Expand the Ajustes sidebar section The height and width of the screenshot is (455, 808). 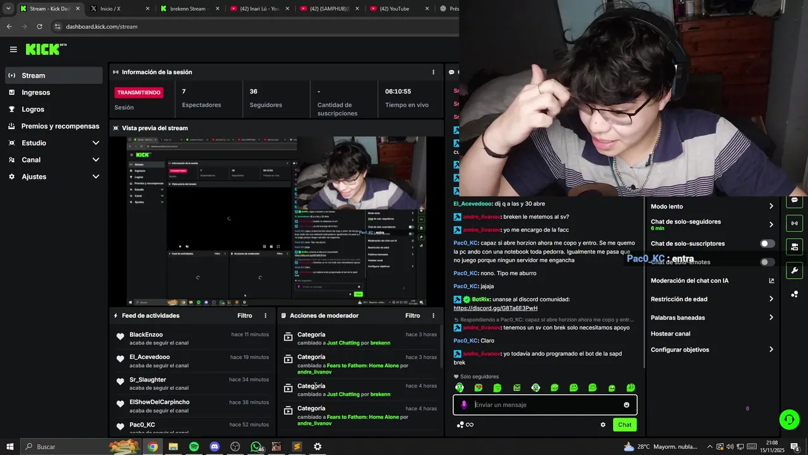52,177
